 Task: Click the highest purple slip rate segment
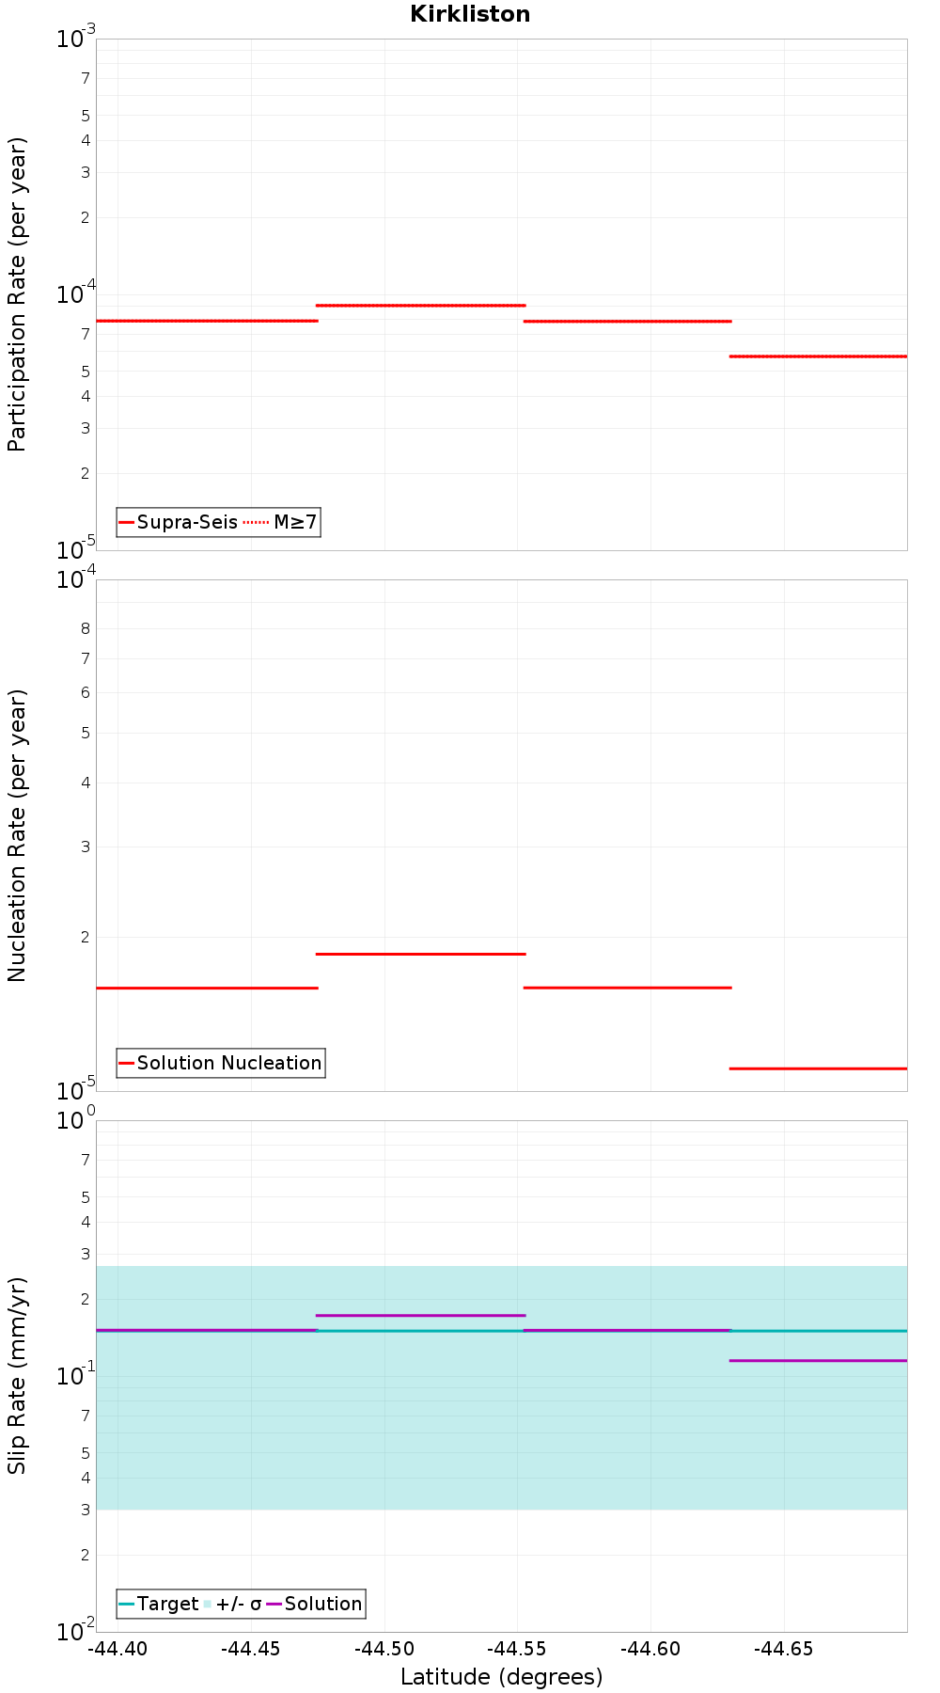[420, 1315]
